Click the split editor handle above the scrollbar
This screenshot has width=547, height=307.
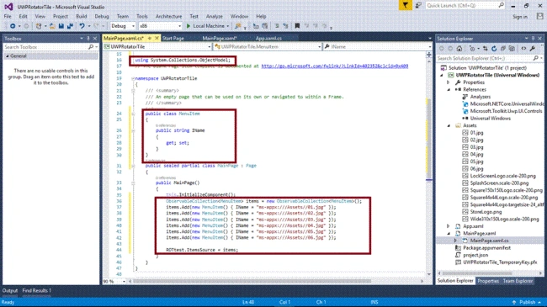point(429,55)
